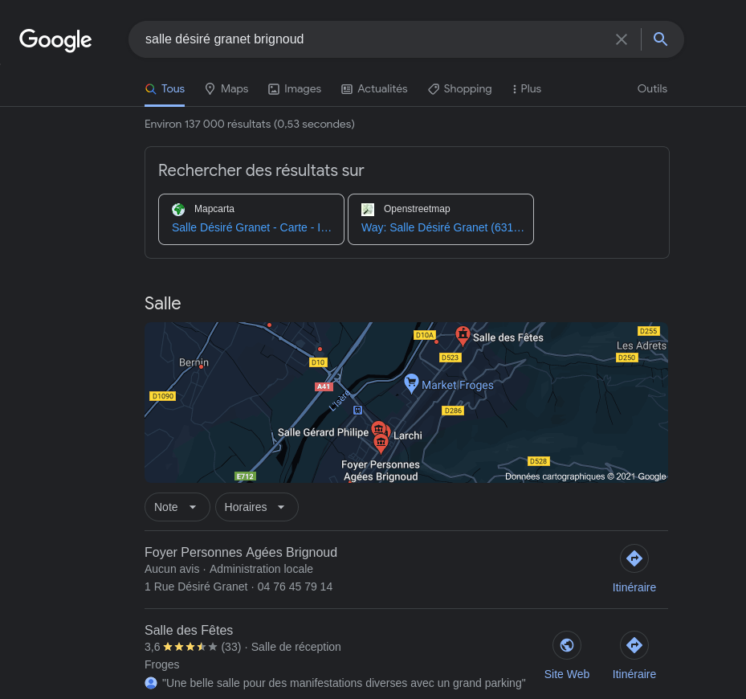
Task: Click the Market Froges shopping cart marker
Action: pos(411,383)
